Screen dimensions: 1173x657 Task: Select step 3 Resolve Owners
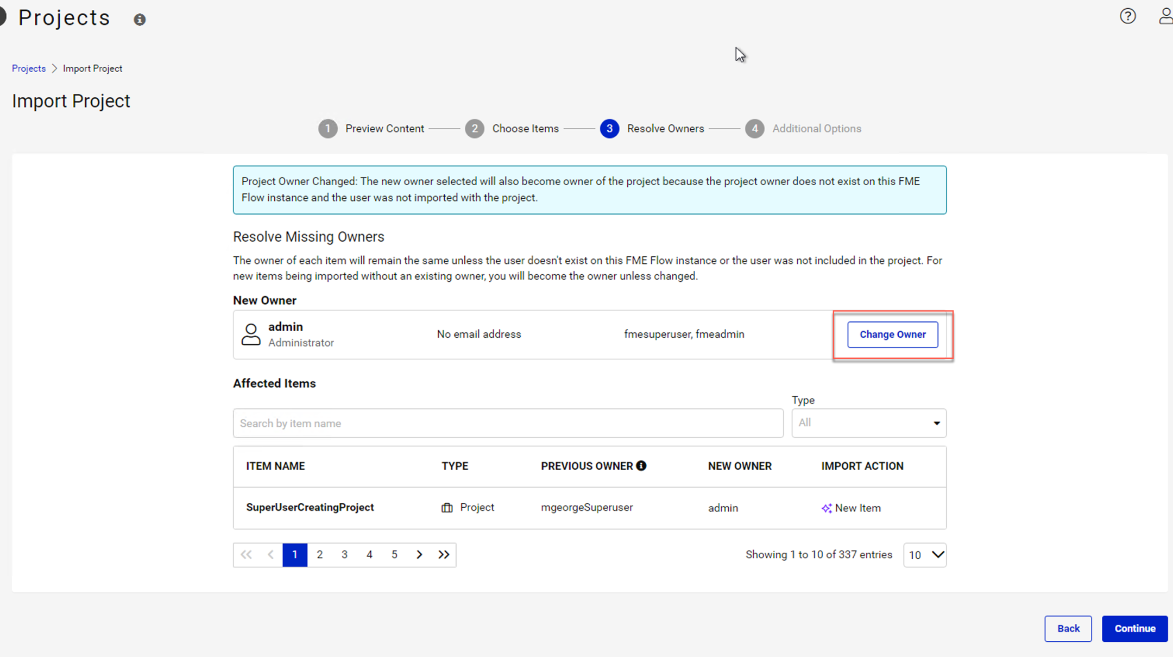point(652,129)
